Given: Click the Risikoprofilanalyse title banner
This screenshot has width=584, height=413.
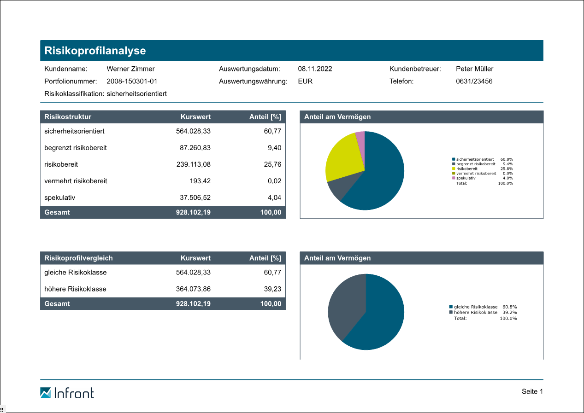Looking at the screenshot, I should (x=291, y=51).
